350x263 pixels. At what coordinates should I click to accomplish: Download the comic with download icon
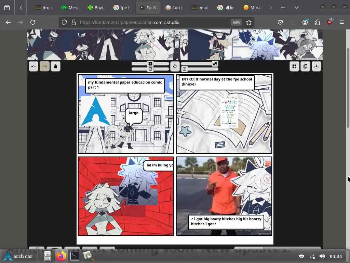[x=316, y=66]
